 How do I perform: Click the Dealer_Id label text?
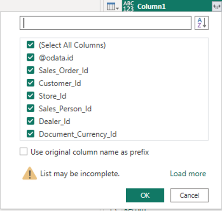pyautogui.click(x=55, y=121)
